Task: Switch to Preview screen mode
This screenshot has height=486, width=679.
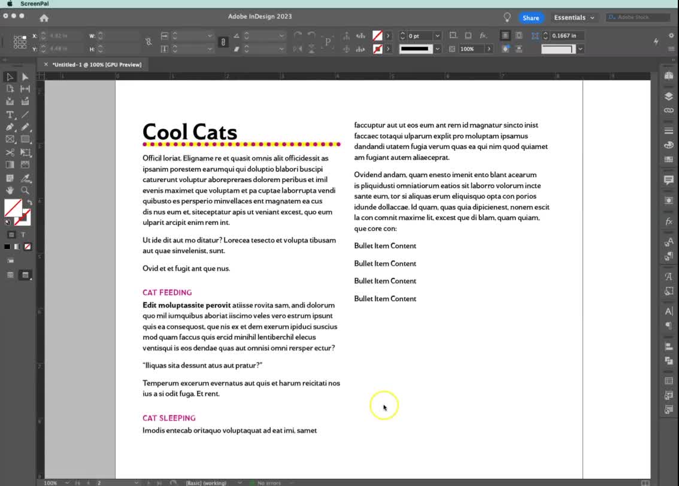Action: tap(23, 275)
